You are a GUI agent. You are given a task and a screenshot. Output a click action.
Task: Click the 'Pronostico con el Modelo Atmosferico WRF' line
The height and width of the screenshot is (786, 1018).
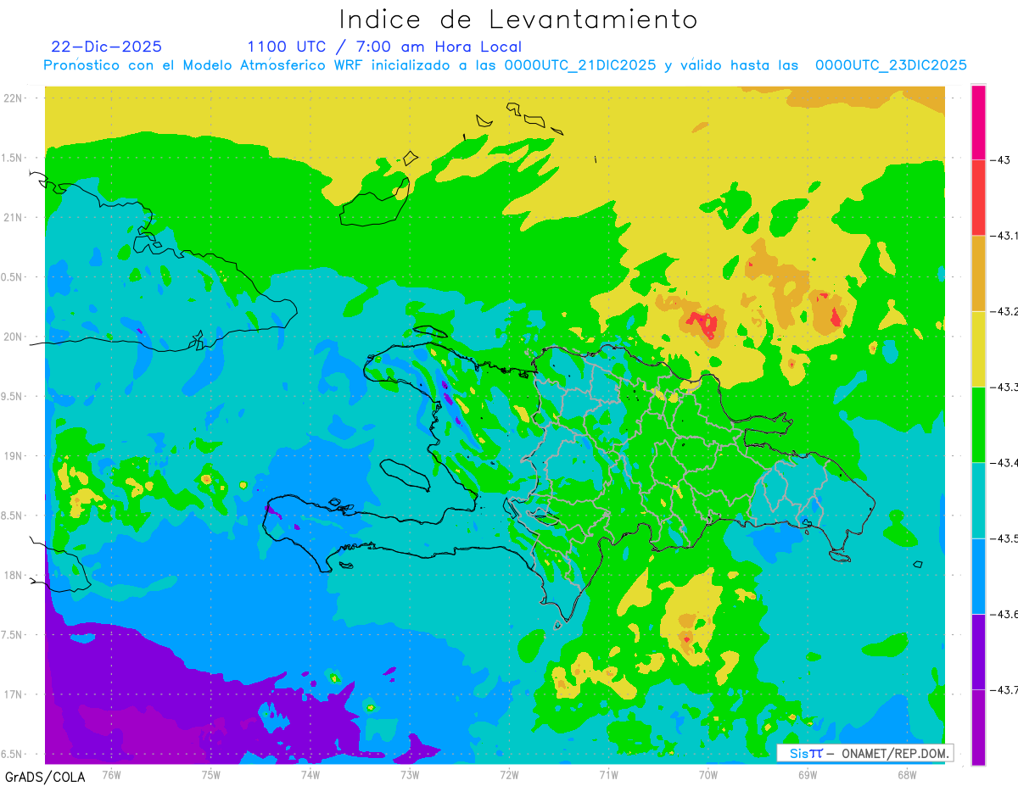(506, 65)
